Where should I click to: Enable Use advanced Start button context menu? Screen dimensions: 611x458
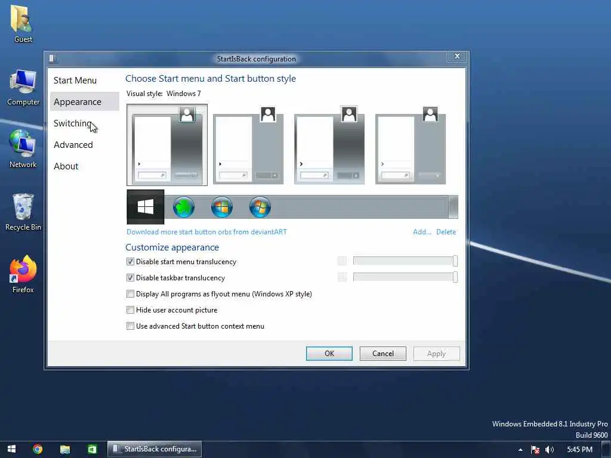(x=130, y=326)
